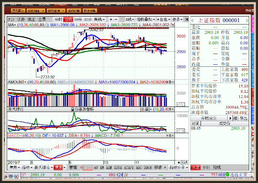The width and height of the screenshot is (258, 183).
Task: Click the ◆日线 period label
Action: [183, 163]
